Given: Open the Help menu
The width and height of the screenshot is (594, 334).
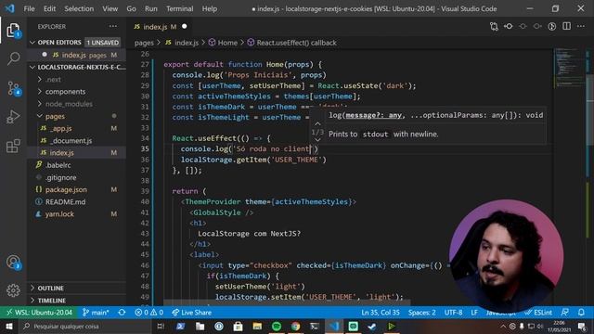Looking at the screenshot, I should click(210, 8).
